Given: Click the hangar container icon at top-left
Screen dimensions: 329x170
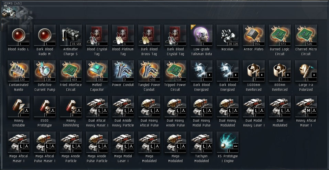Looking at the screenshot, I should click(8, 12).
